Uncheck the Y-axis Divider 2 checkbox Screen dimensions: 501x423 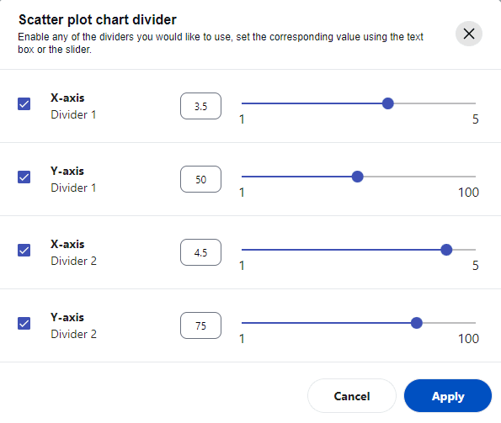click(24, 324)
